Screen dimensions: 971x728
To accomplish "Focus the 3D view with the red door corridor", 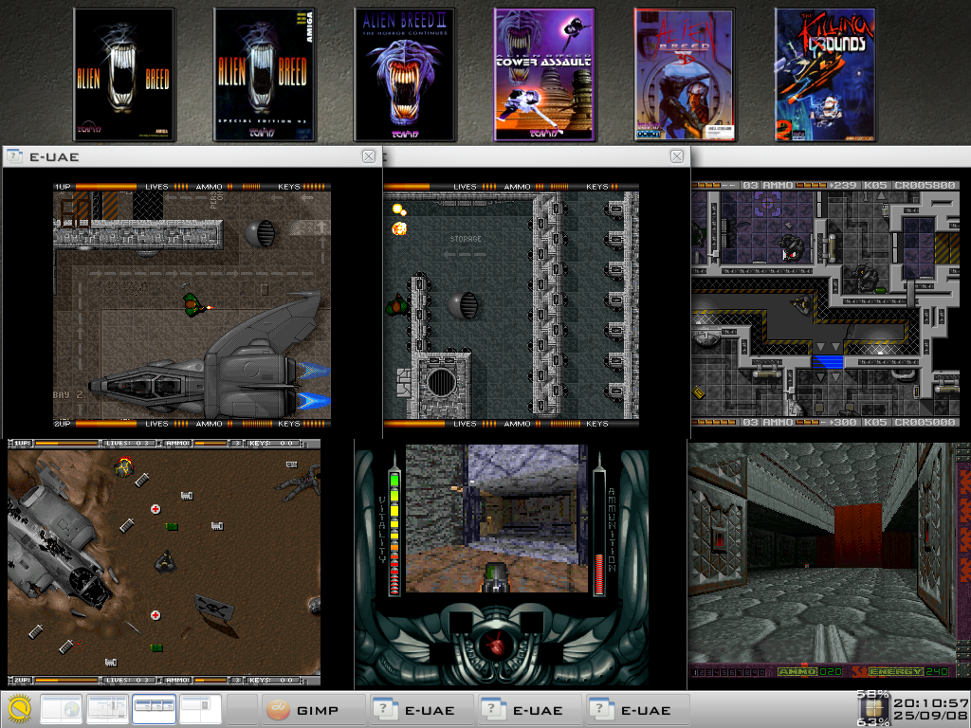I will 829,560.
